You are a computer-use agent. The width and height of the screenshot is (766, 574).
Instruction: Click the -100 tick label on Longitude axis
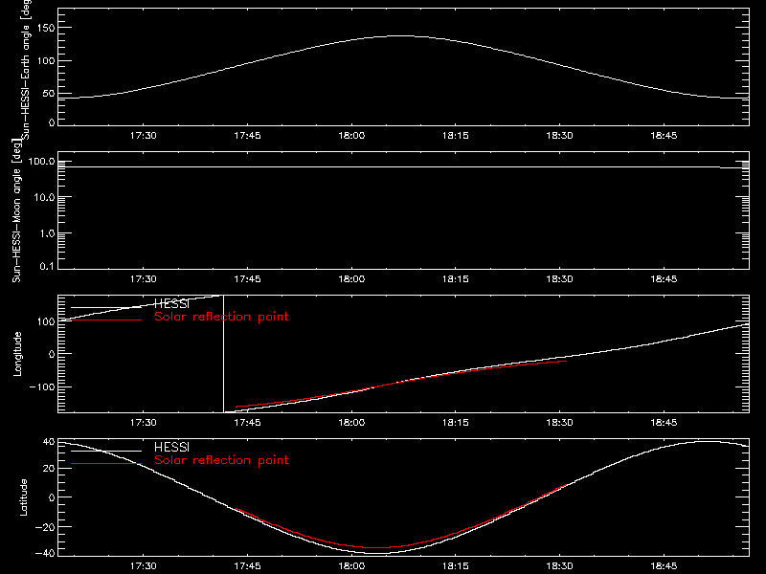coord(42,387)
